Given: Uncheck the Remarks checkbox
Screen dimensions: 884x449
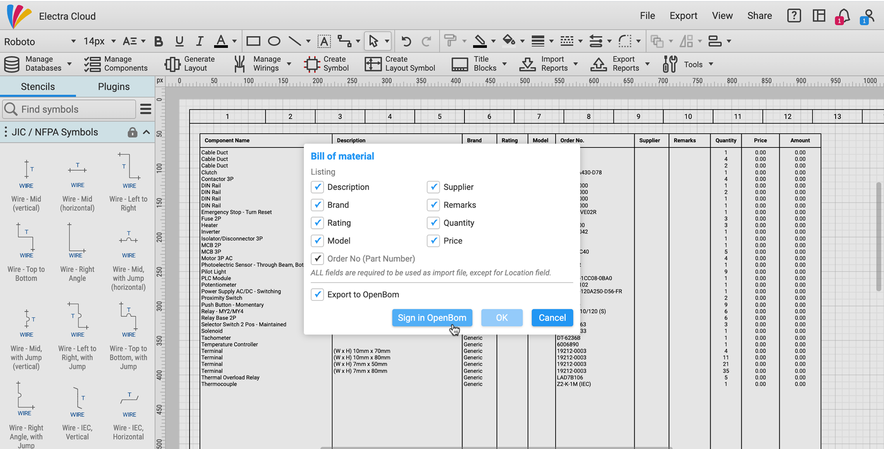Looking at the screenshot, I should (x=433, y=205).
